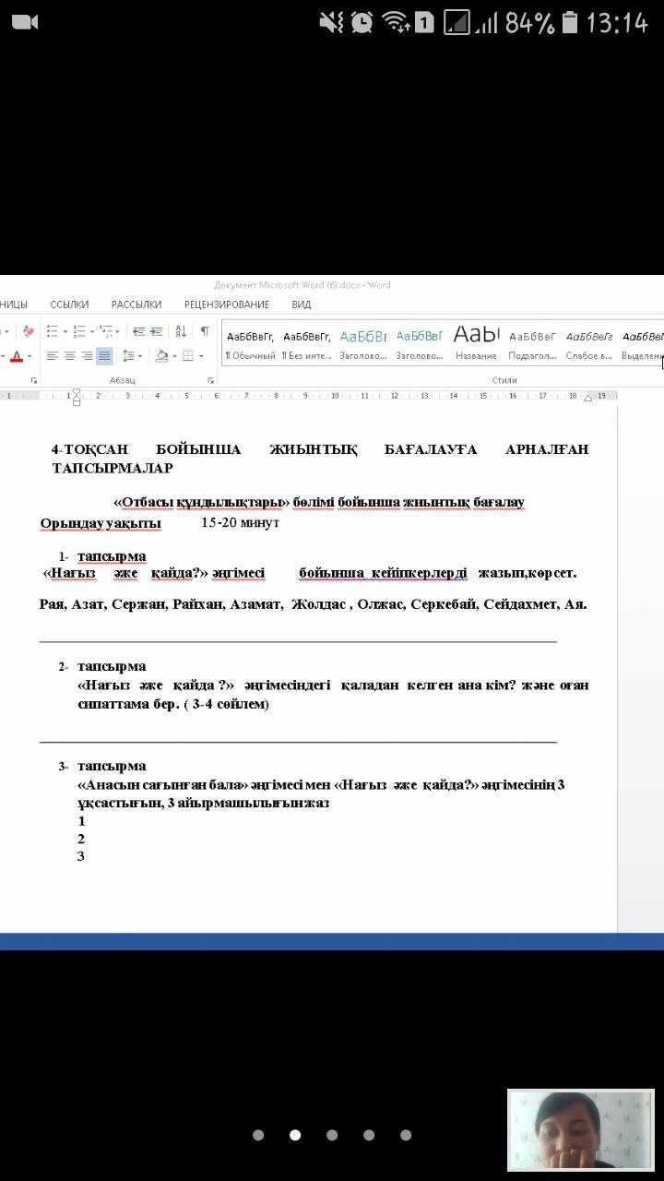Screen dimensions: 664x1181
Task: Increase the paragraph indent
Action: pos(156,331)
